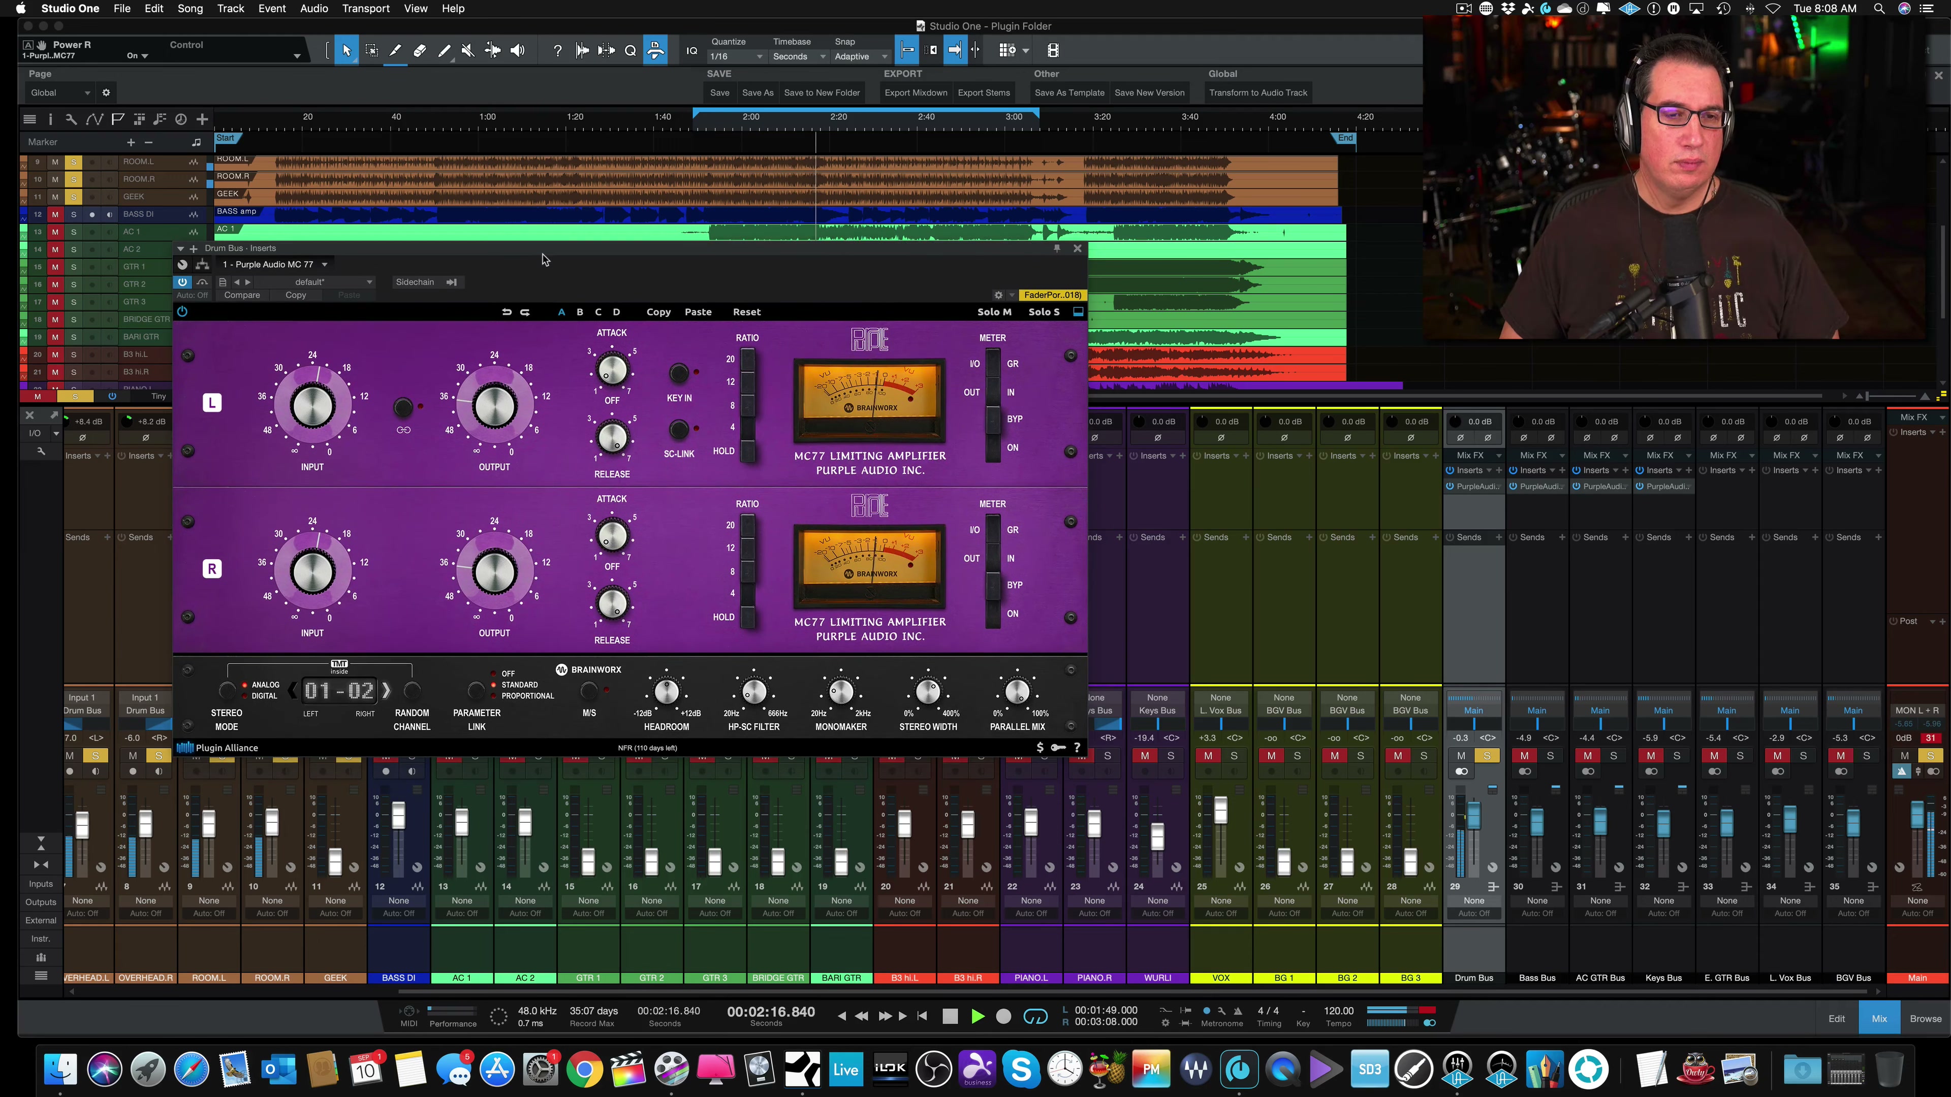This screenshot has width=1951, height=1097.
Task: Open the Plugin Alliance help question mark
Action: (1077, 747)
